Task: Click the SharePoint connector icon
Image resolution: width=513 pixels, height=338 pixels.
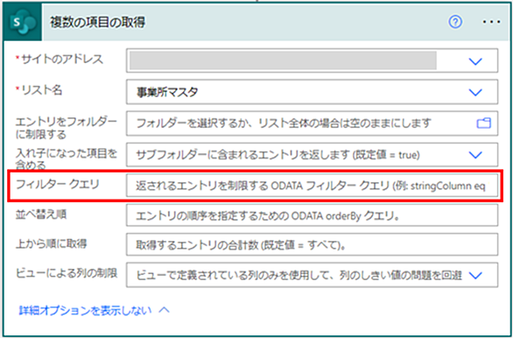Action: tap(23, 22)
